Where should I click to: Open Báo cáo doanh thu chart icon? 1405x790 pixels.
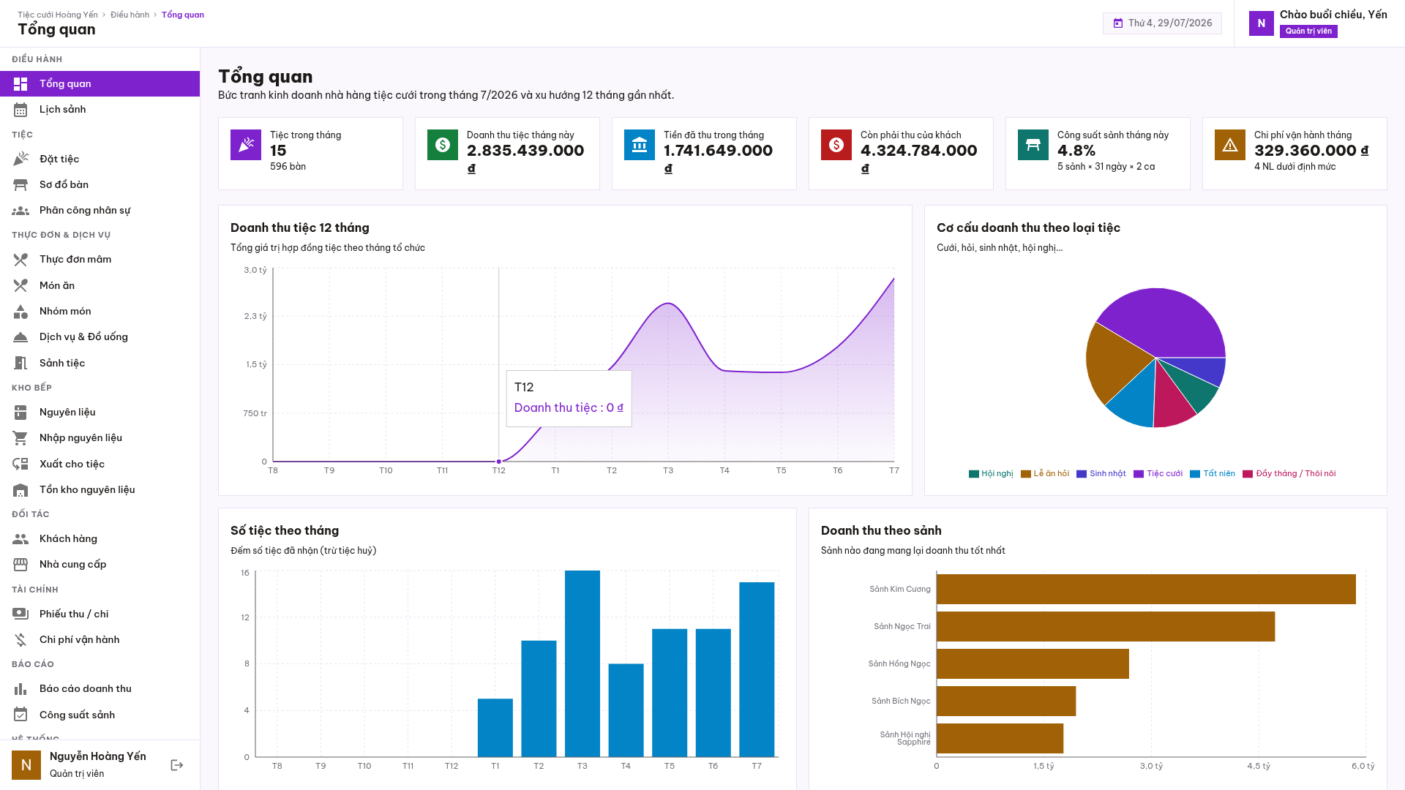20,689
